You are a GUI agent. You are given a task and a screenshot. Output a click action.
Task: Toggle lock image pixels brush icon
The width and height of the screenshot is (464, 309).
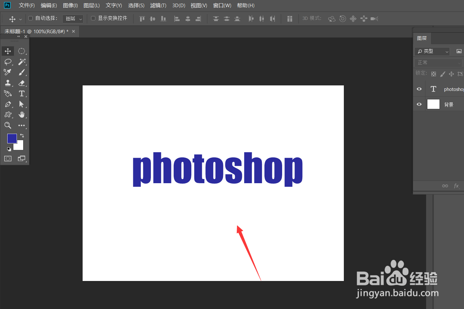pyautogui.click(x=442, y=74)
